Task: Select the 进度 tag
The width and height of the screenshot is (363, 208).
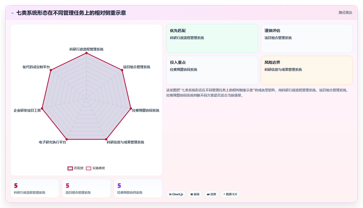Action: point(211,194)
